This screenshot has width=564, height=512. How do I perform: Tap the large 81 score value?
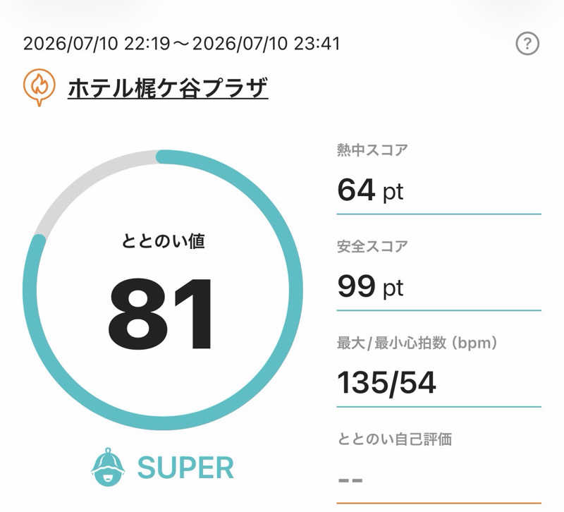coord(161,314)
